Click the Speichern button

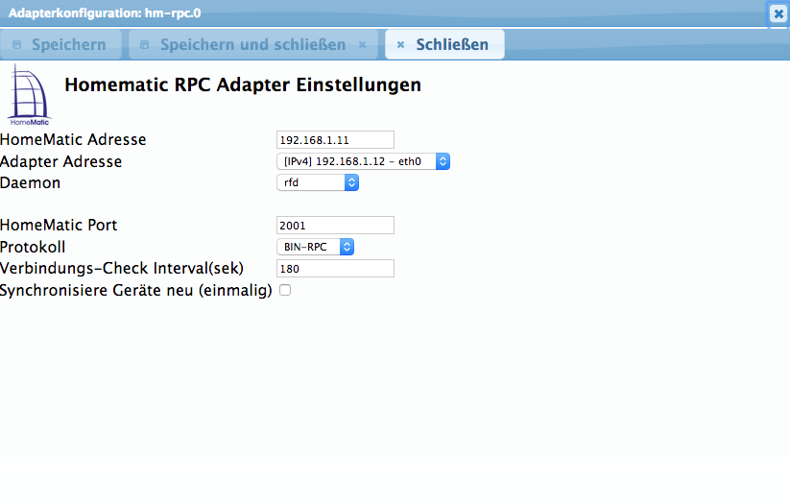pyautogui.click(x=61, y=44)
